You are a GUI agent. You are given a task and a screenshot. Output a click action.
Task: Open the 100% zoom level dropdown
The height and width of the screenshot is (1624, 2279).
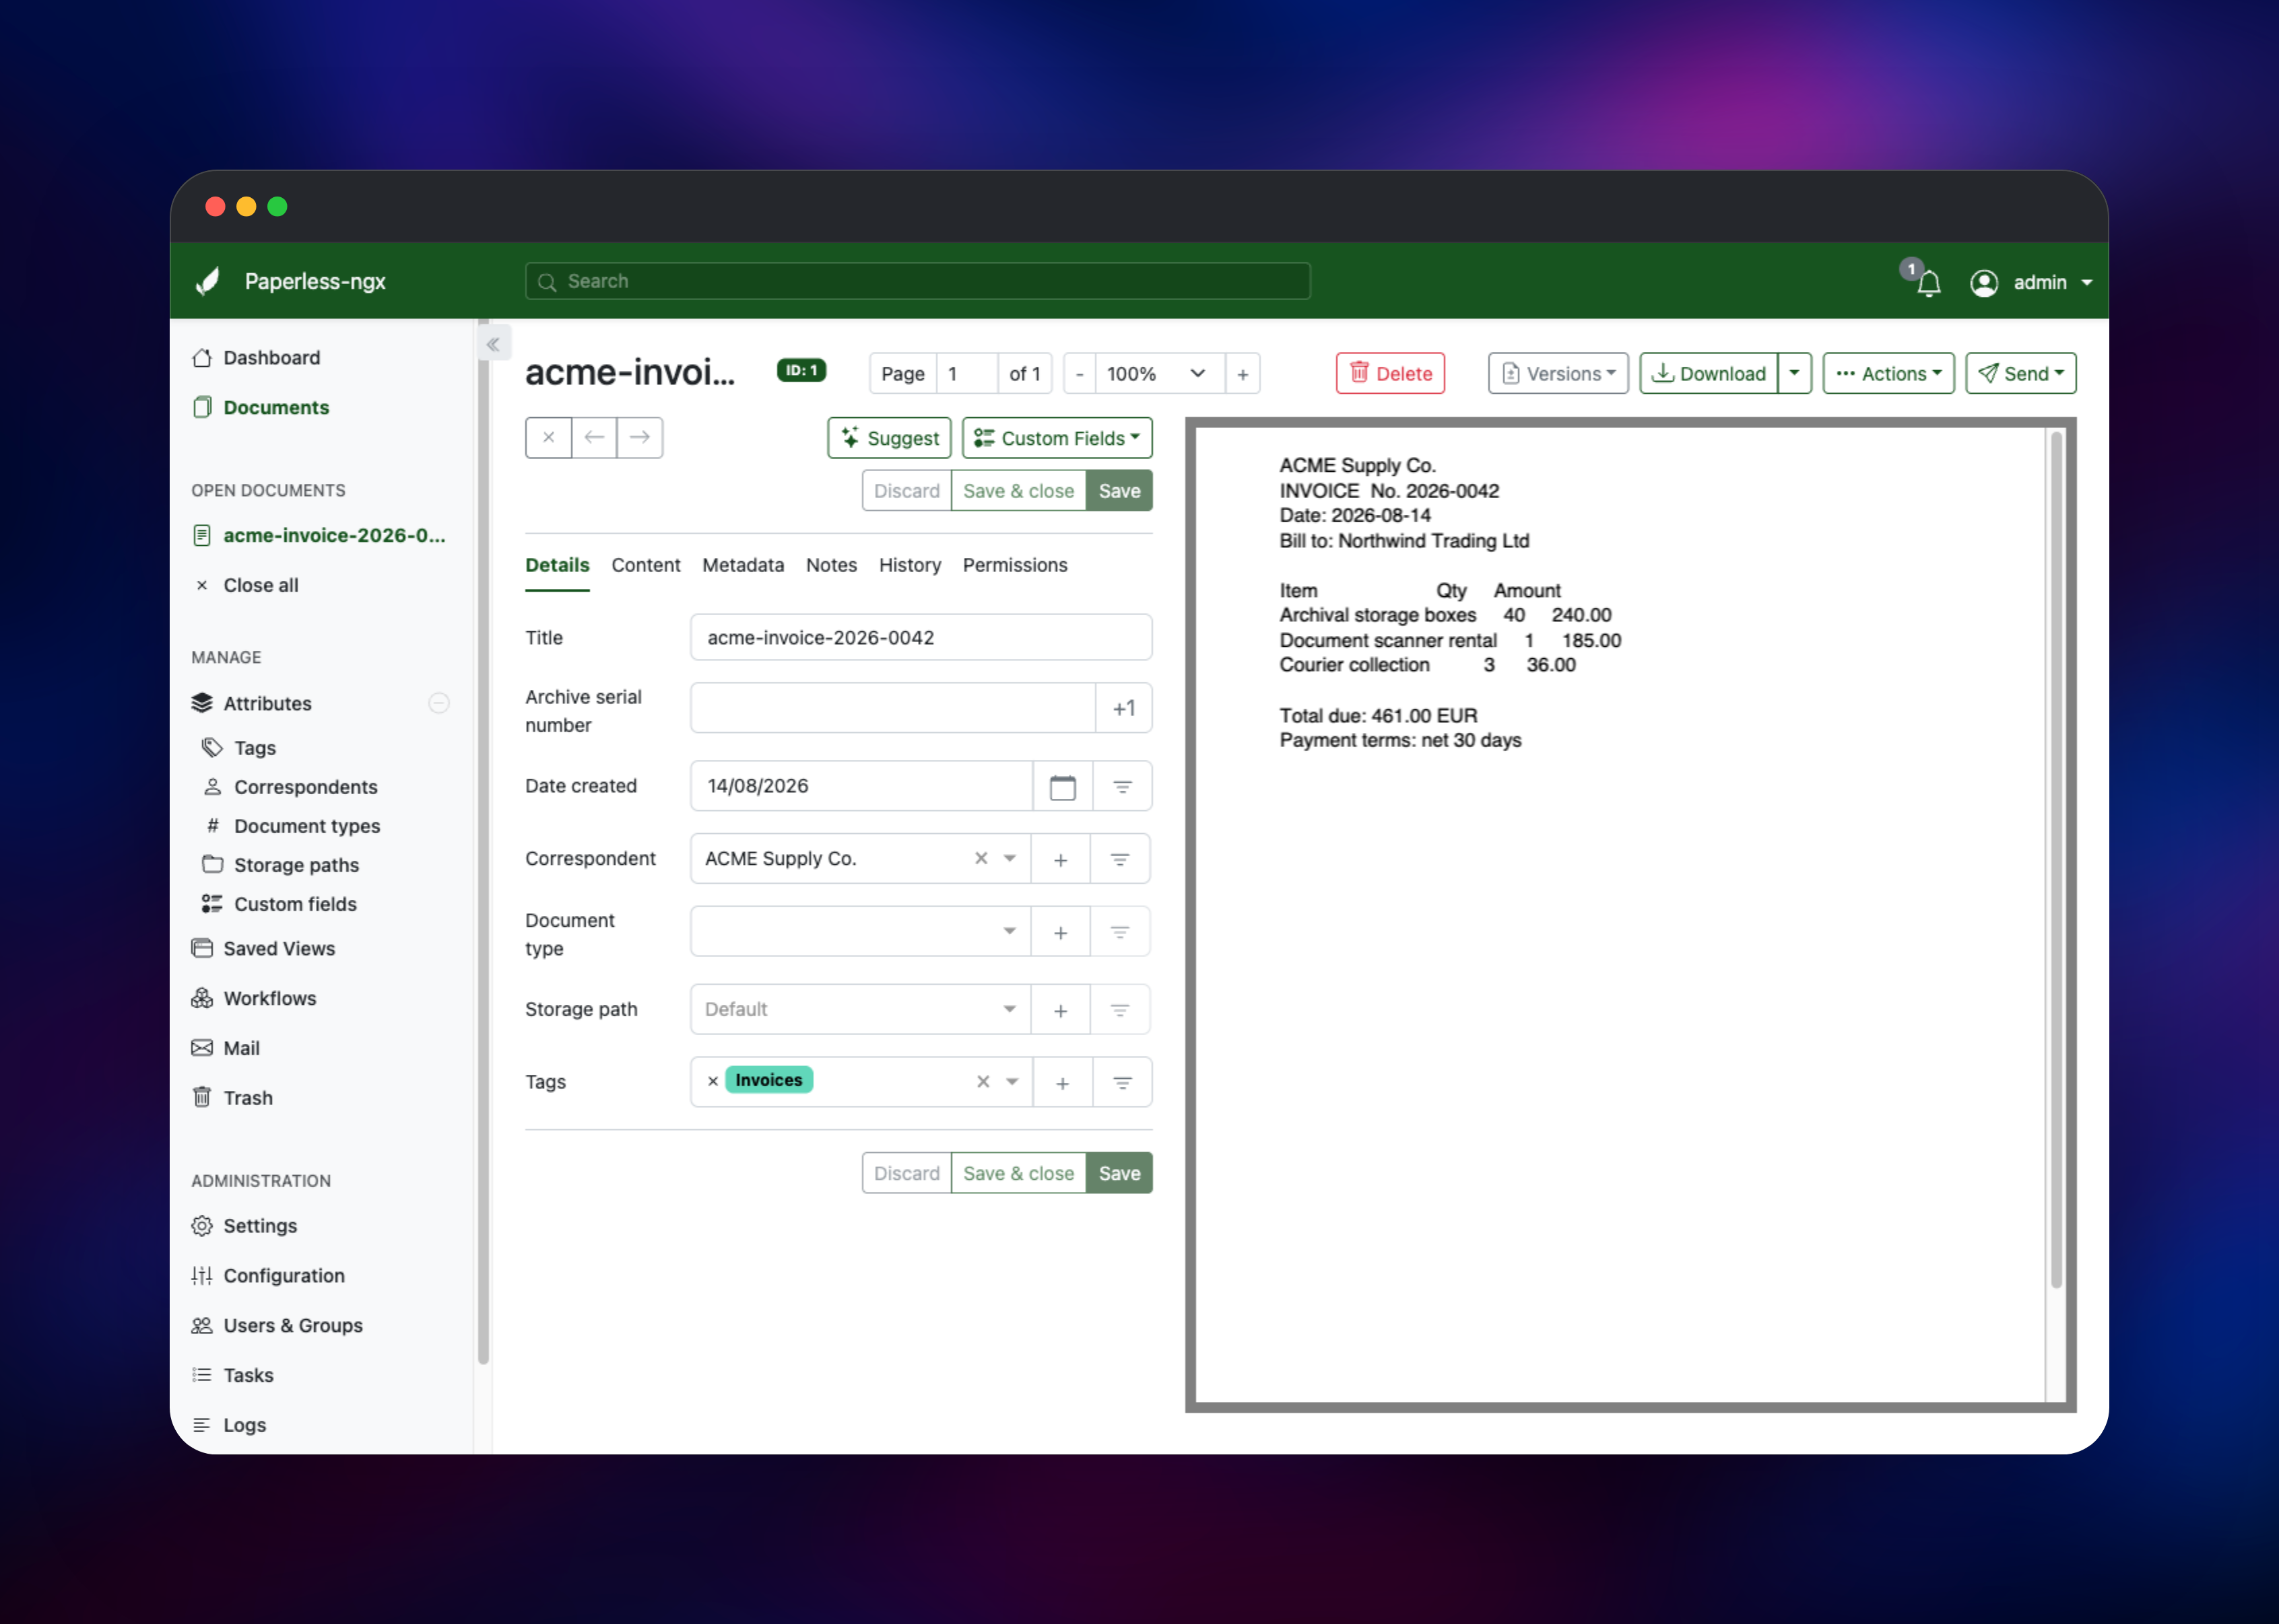[x=1160, y=374]
